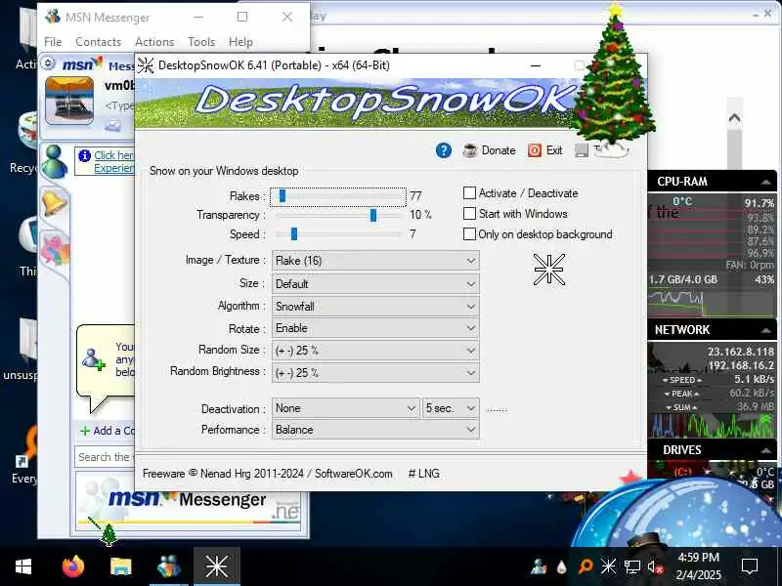Screen dimensions: 782x586
Task: Click the DesktopSnowOK title bar snowflake icon
Action: [x=146, y=65]
